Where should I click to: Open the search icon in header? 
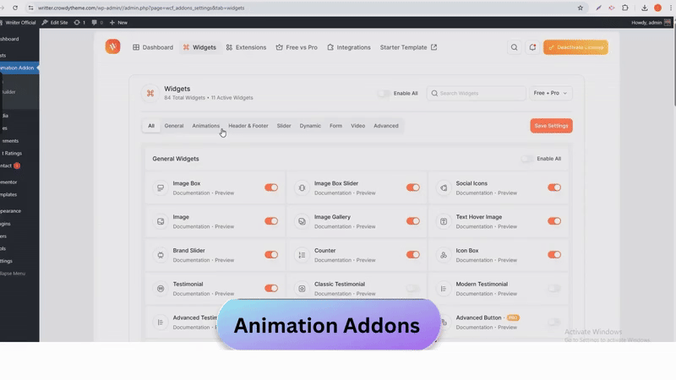pos(514,47)
